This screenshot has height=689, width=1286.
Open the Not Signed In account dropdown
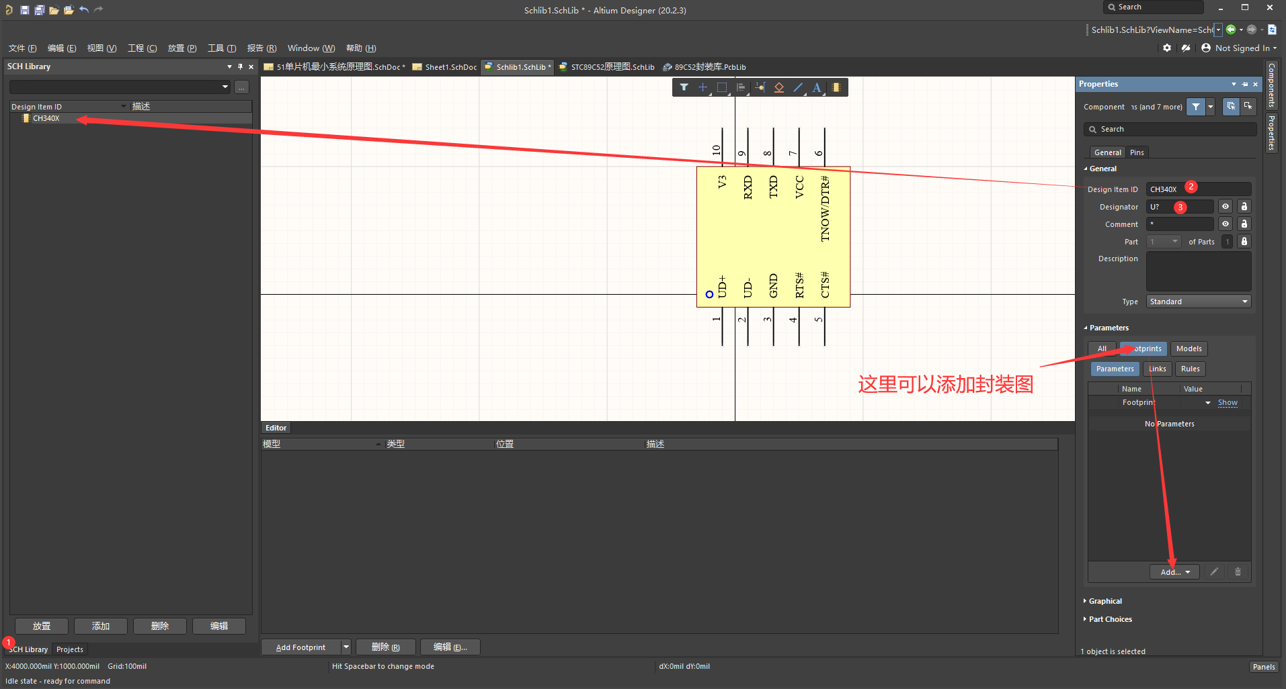pyautogui.click(x=1239, y=48)
